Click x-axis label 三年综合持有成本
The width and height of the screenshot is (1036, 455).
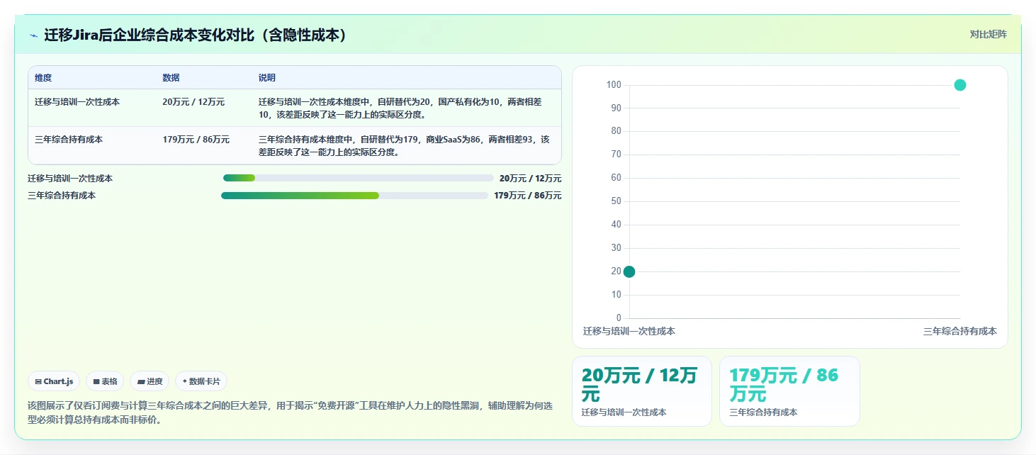960,332
